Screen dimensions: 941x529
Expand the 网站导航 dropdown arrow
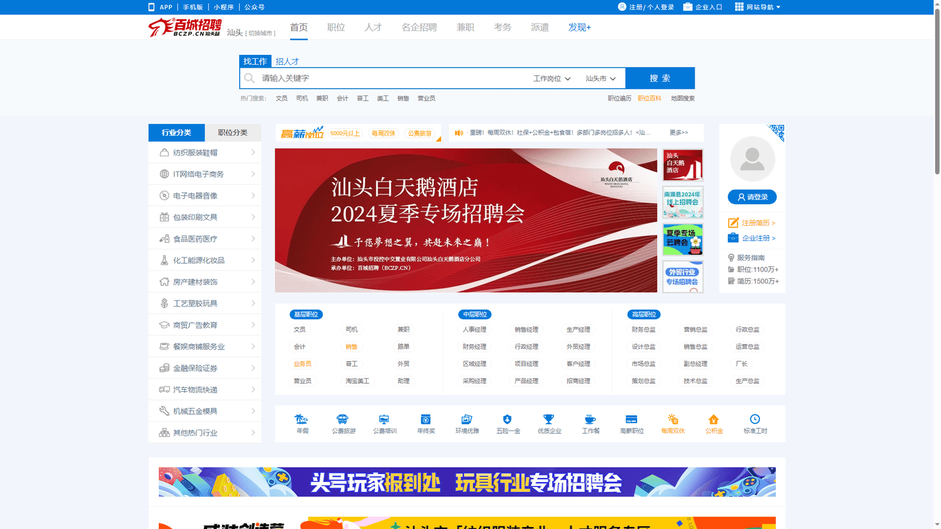click(x=778, y=7)
